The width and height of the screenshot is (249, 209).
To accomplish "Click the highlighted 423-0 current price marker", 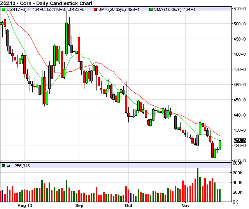I will click(x=240, y=141).
